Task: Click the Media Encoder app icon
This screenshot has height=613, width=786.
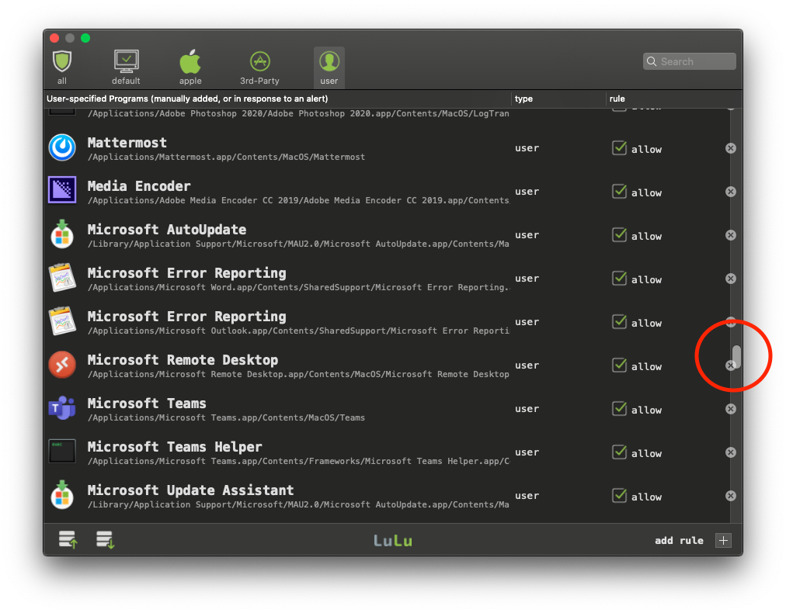Action: (62, 191)
